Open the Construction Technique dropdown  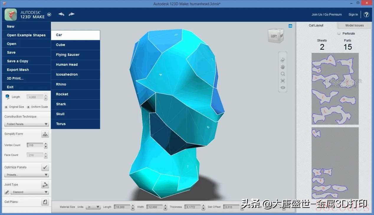(27, 124)
